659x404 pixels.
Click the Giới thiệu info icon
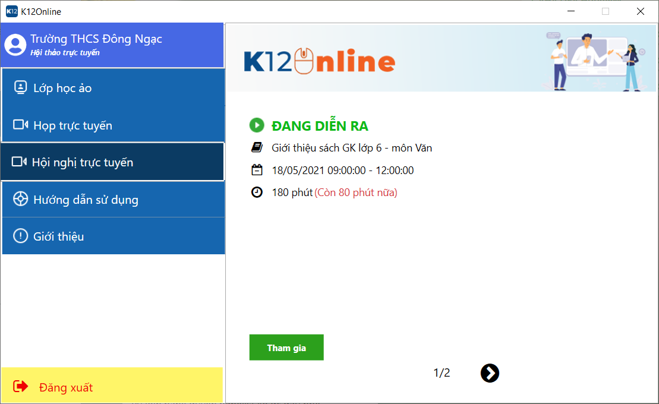21,236
